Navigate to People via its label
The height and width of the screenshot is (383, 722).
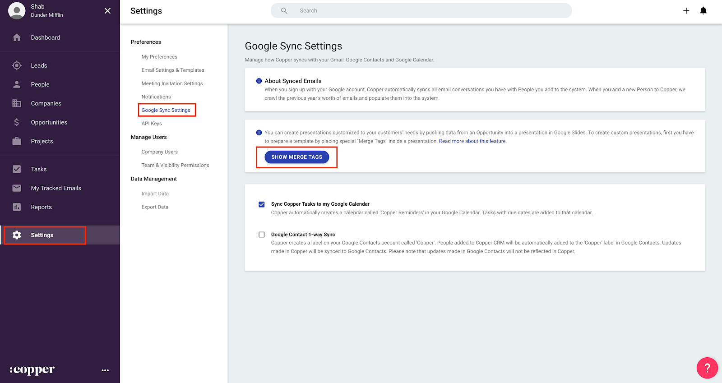(x=40, y=84)
